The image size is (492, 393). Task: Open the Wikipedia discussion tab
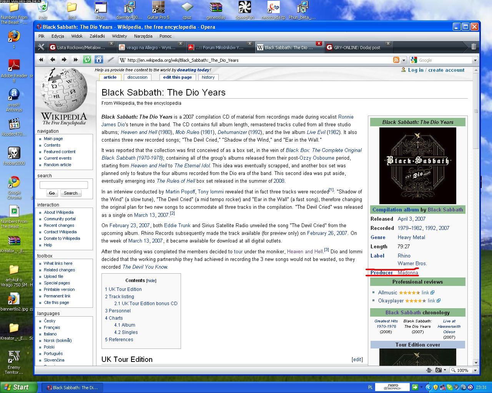coord(137,77)
